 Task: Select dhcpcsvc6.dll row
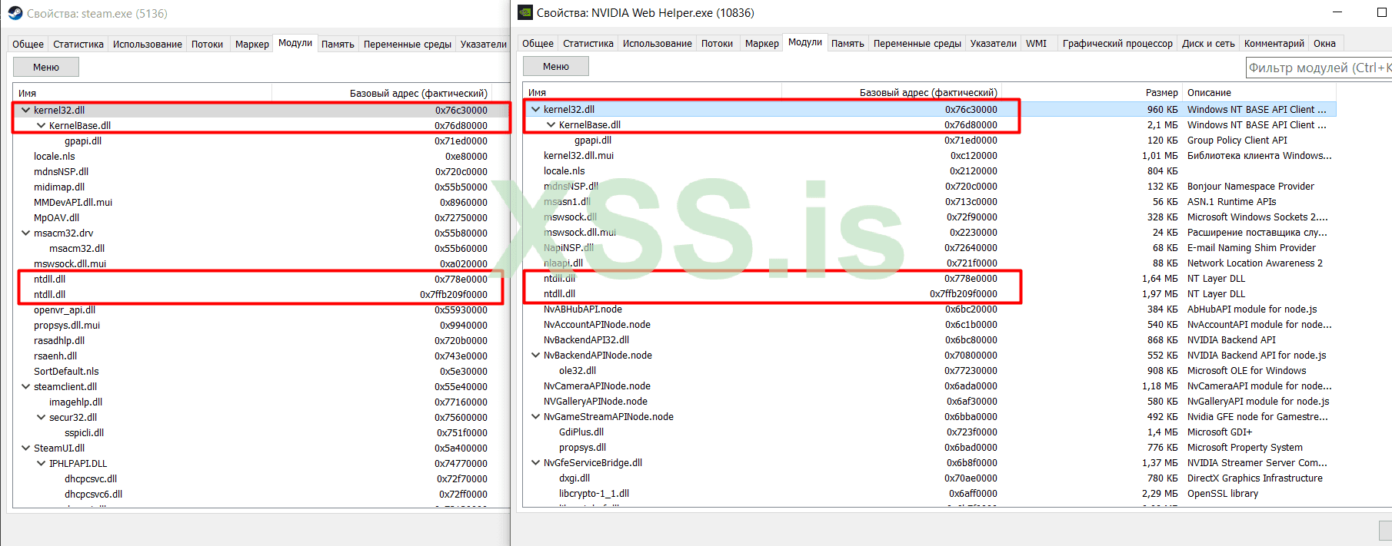pyautogui.click(x=261, y=494)
